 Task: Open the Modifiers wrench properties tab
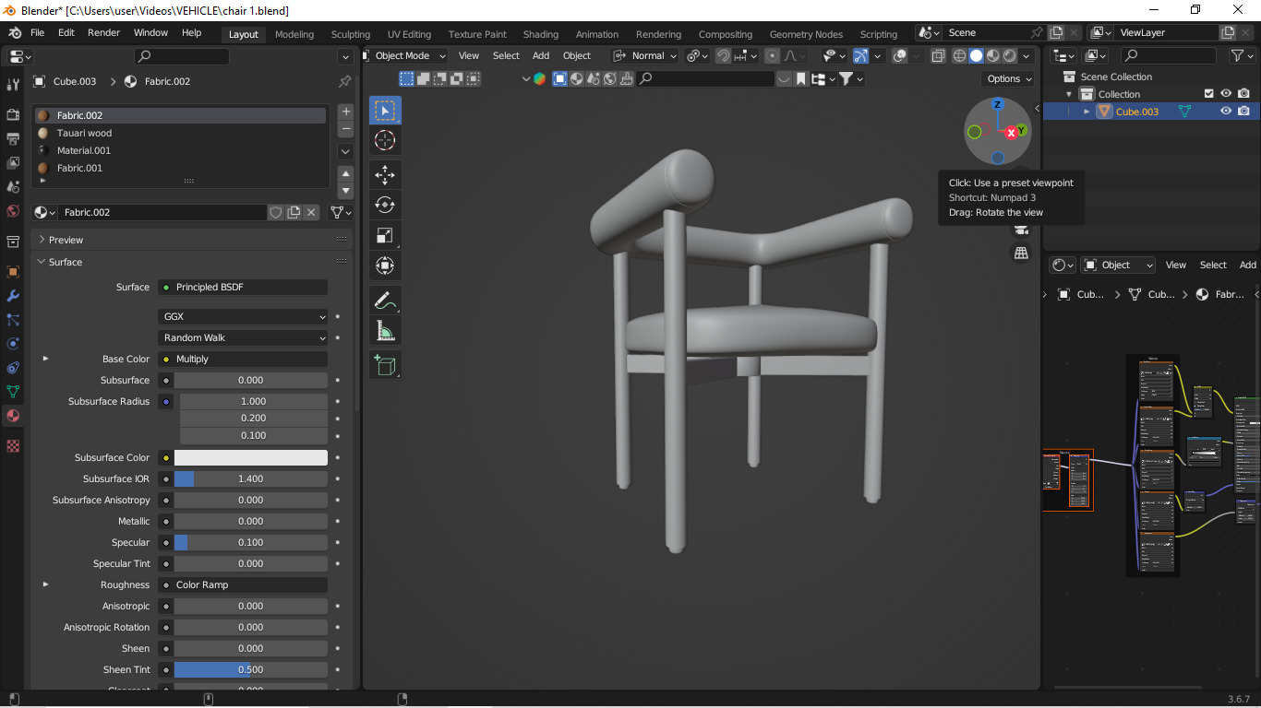(x=13, y=296)
